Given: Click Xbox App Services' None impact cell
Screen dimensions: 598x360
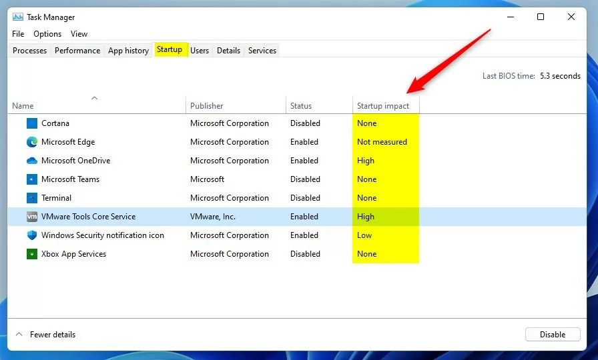Looking at the screenshot, I should pos(366,254).
